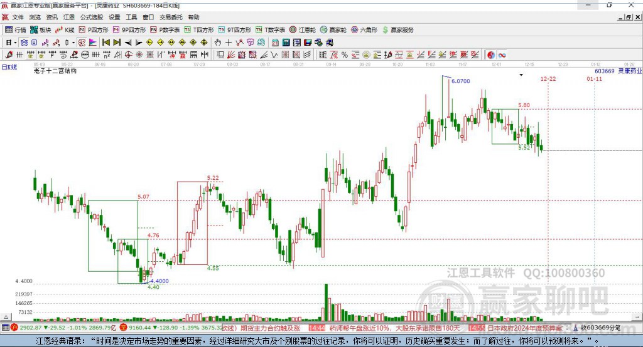This screenshot has width=643, height=347.
Task: Click the 老子十二宫结构 indicator label
Action: pos(55,71)
